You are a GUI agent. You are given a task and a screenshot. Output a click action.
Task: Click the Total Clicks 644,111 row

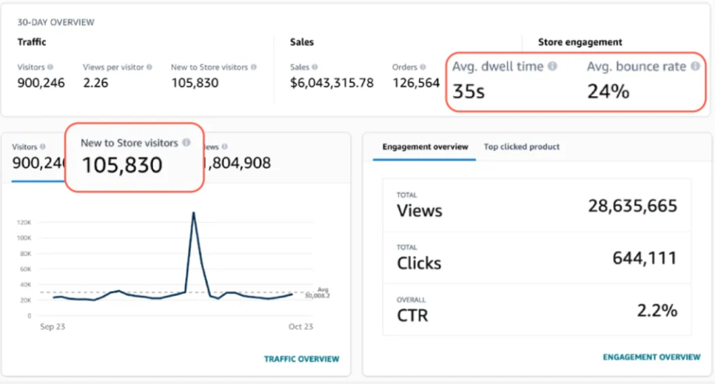(537, 257)
